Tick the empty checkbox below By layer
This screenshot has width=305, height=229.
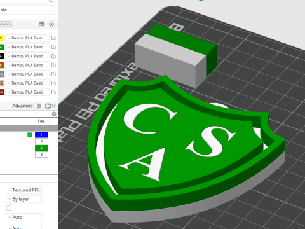coord(9,208)
